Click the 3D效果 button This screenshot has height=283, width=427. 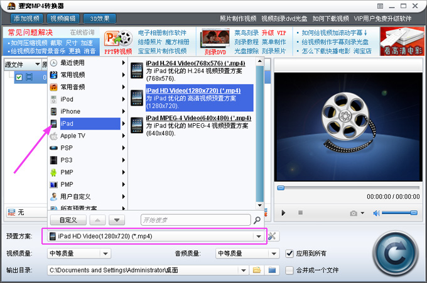(x=100, y=18)
